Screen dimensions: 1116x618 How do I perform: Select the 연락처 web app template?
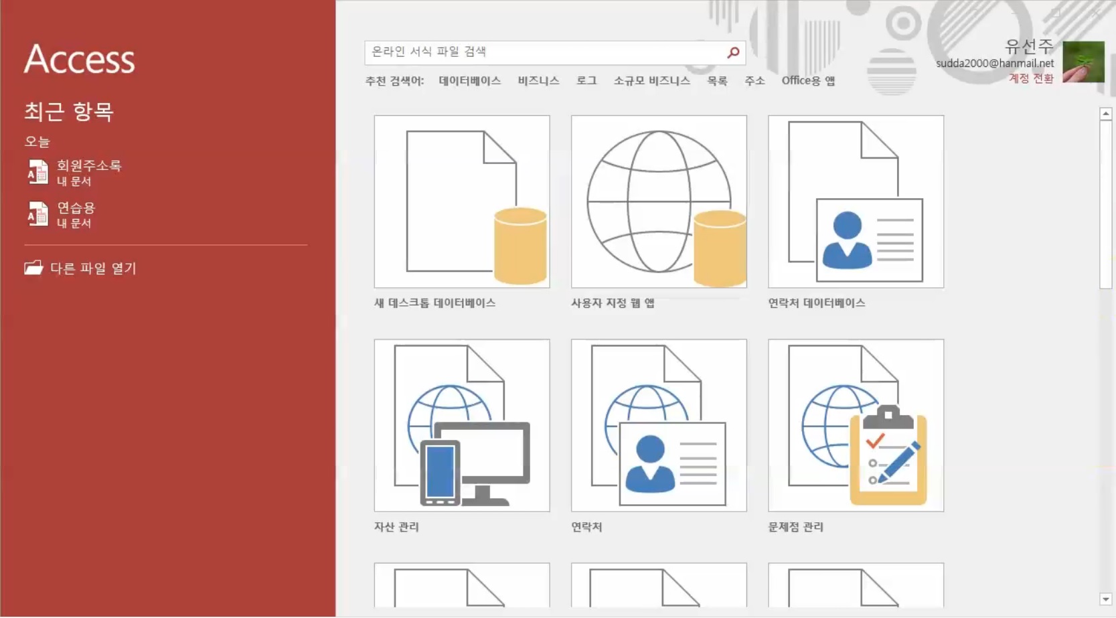coord(659,425)
